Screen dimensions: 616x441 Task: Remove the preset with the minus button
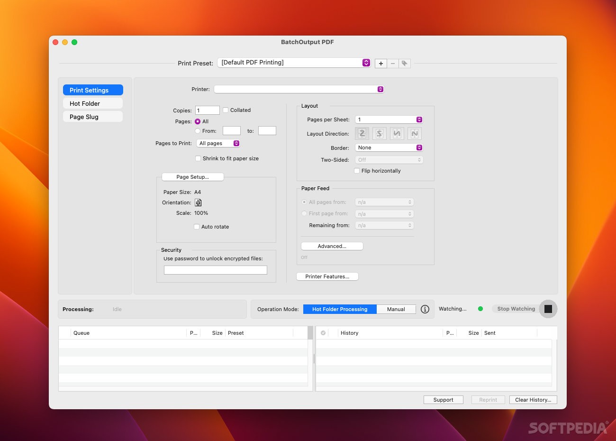pos(393,64)
